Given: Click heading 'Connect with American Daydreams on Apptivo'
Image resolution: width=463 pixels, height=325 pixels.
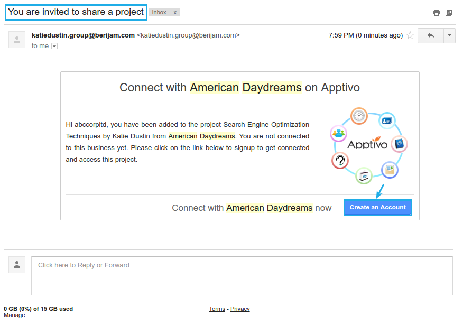Looking at the screenshot, I should click(x=239, y=87).
